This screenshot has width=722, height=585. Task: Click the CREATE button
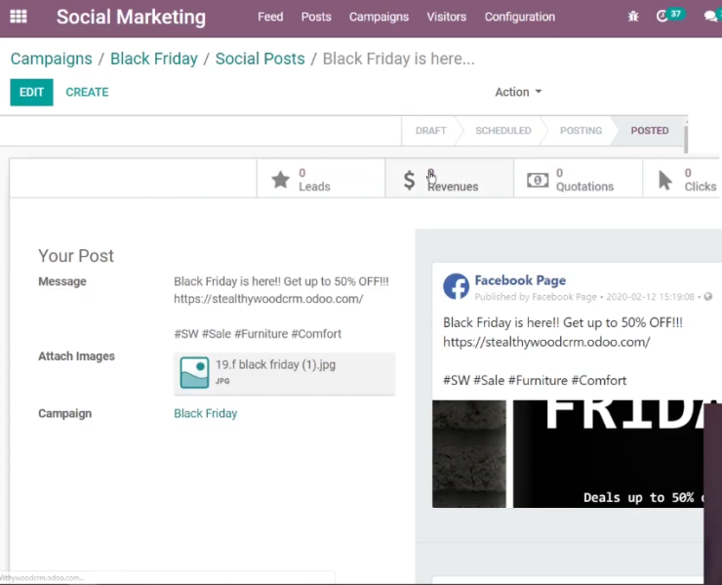click(87, 92)
